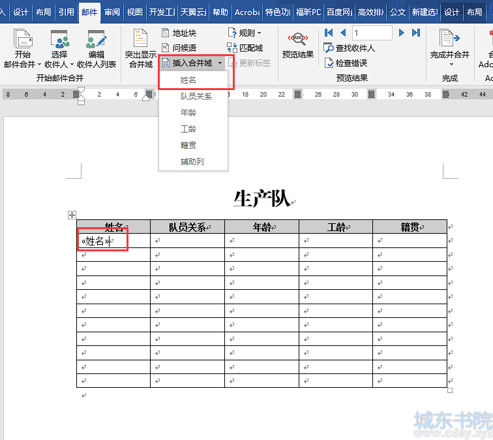Select 籍贯 in merge field list
Viewport: 493px width, 440px height.
[x=194, y=146]
